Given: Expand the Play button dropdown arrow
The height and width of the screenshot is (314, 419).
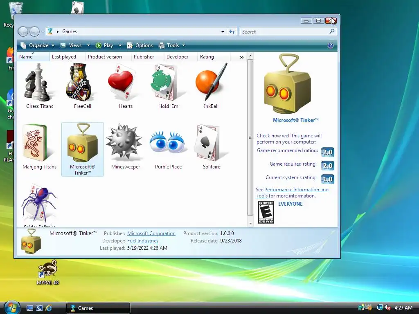Looking at the screenshot, I should point(120,45).
